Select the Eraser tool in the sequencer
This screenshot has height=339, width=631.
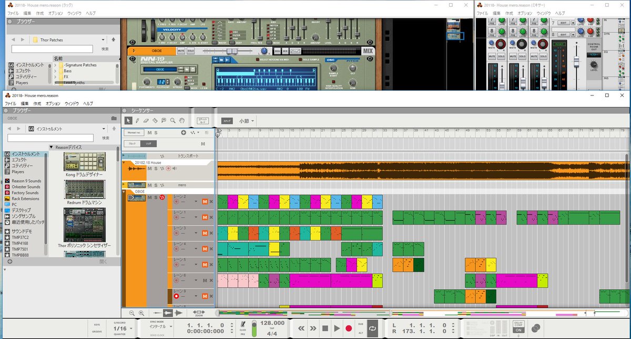click(146, 120)
